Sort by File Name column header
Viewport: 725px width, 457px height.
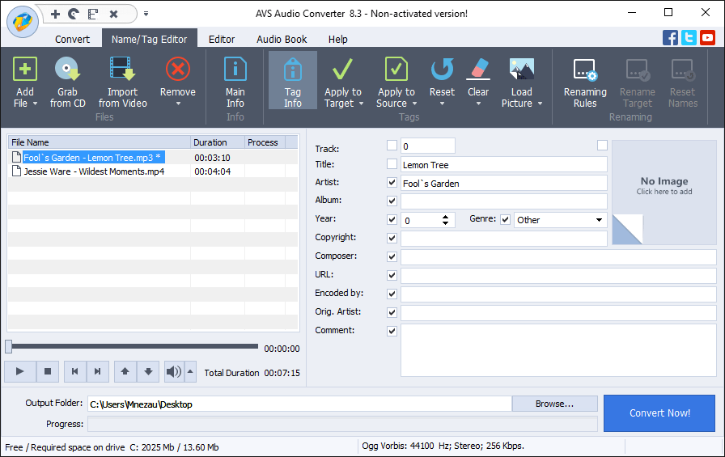(99, 142)
